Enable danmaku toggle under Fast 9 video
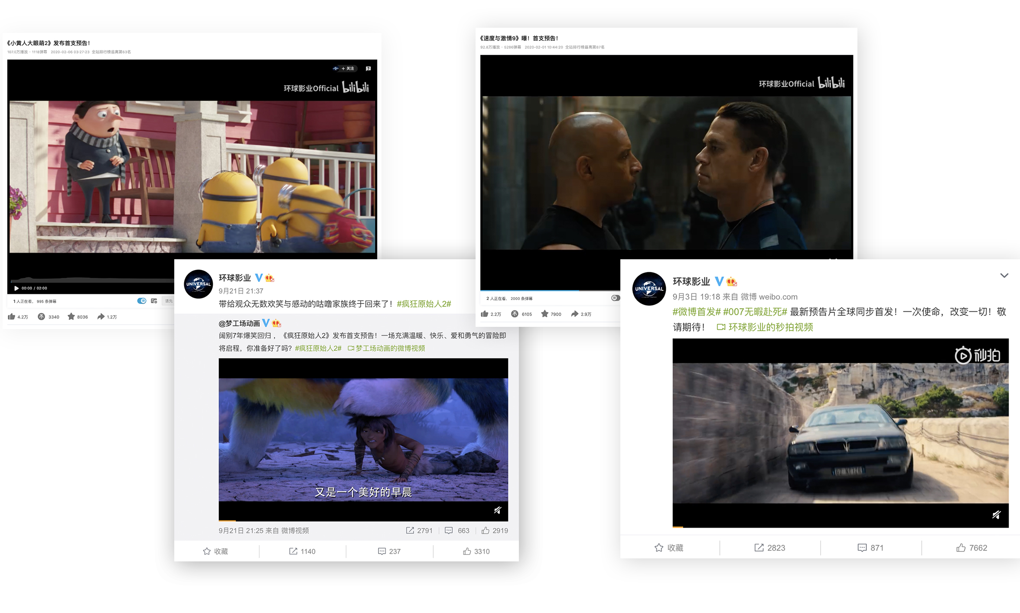1020x613 pixels. pyautogui.click(x=615, y=298)
